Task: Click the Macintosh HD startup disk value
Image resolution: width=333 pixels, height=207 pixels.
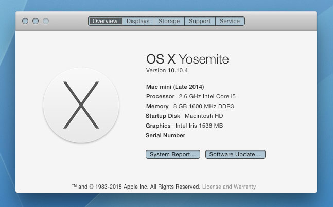Action: (x=204, y=116)
